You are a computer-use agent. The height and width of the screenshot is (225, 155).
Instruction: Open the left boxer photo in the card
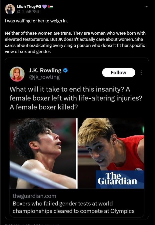(x=43, y=153)
